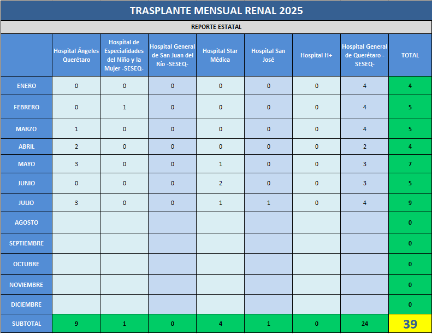Select the 'Hospital Star Médica' column header
Image resolution: width=432 pixels, height=334 pixels.
click(x=220, y=55)
